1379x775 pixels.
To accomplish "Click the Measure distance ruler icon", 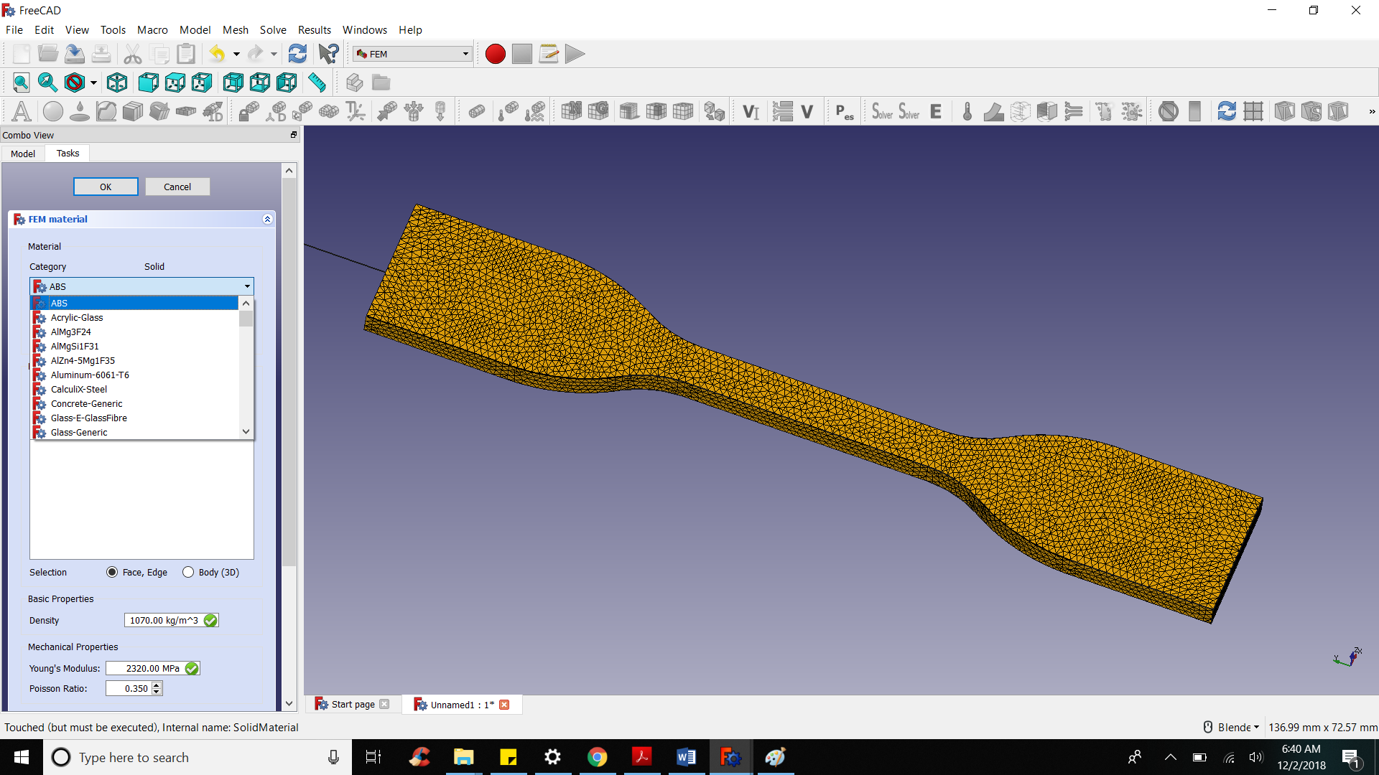I will [317, 83].
